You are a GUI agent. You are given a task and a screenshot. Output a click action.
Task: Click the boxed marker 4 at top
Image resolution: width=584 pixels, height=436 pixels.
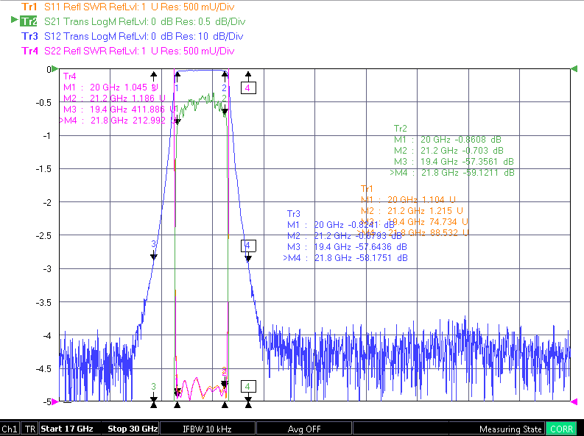point(248,88)
